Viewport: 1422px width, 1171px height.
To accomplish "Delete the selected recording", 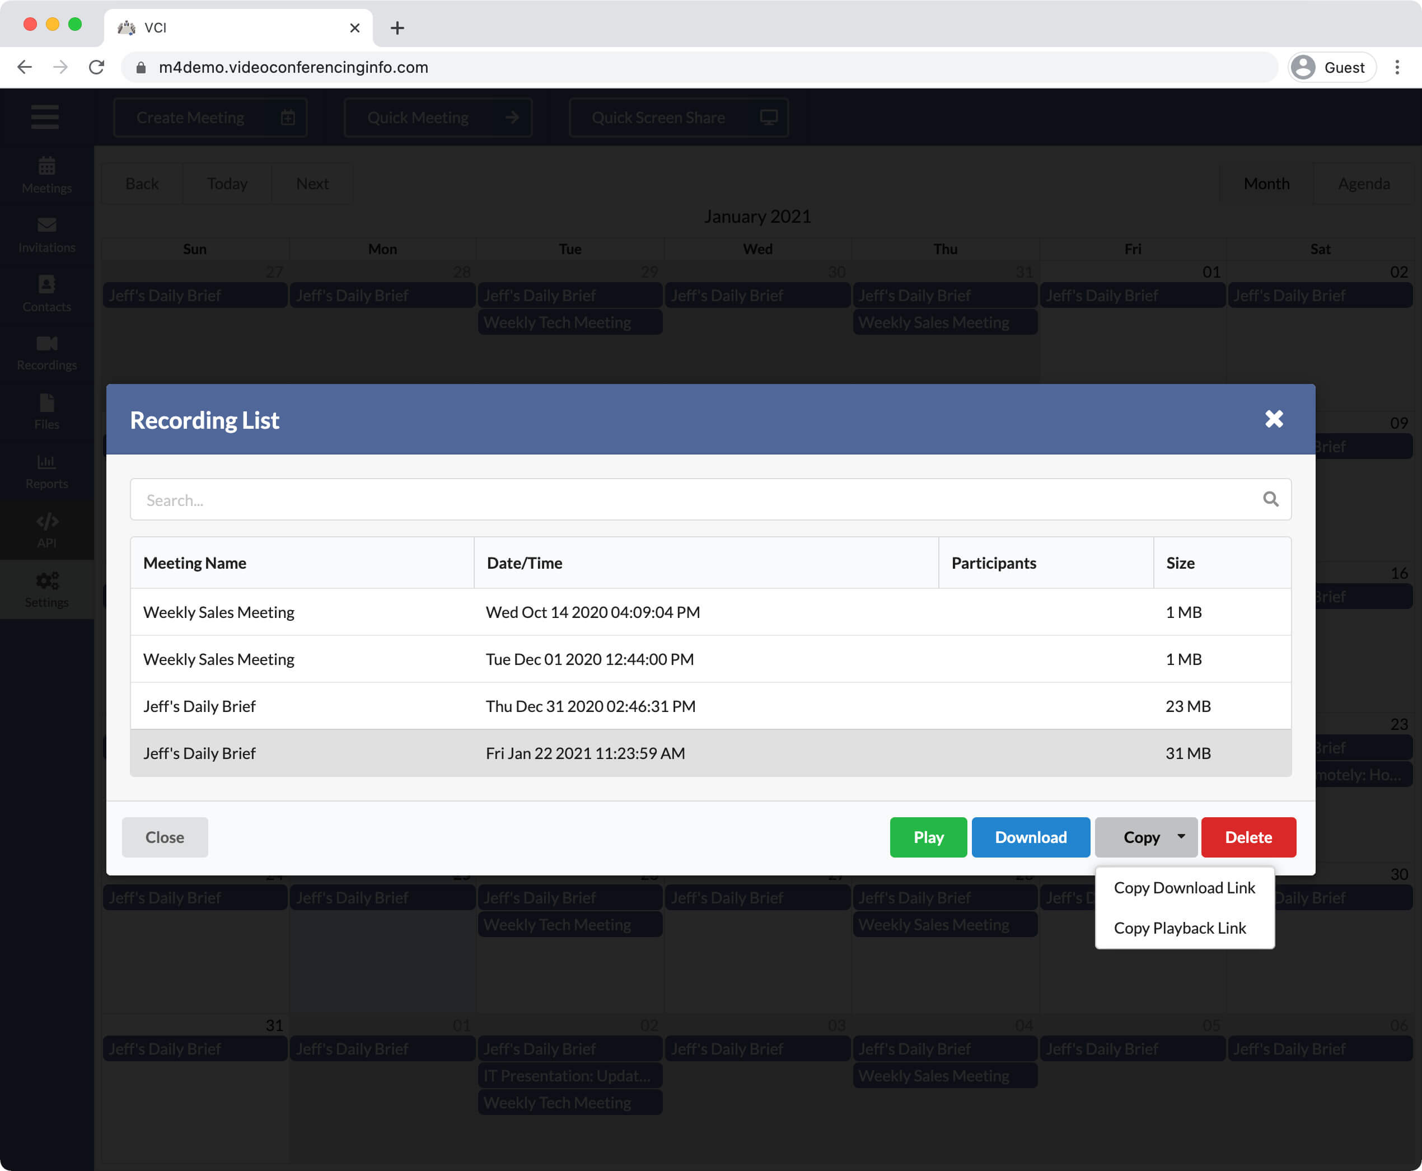I will pyautogui.click(x=1248, y=837).
